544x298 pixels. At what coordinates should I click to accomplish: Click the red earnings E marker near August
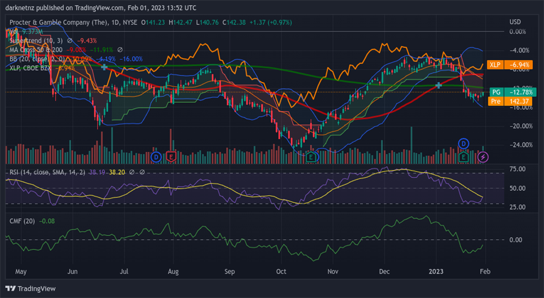tap(170, 157)
